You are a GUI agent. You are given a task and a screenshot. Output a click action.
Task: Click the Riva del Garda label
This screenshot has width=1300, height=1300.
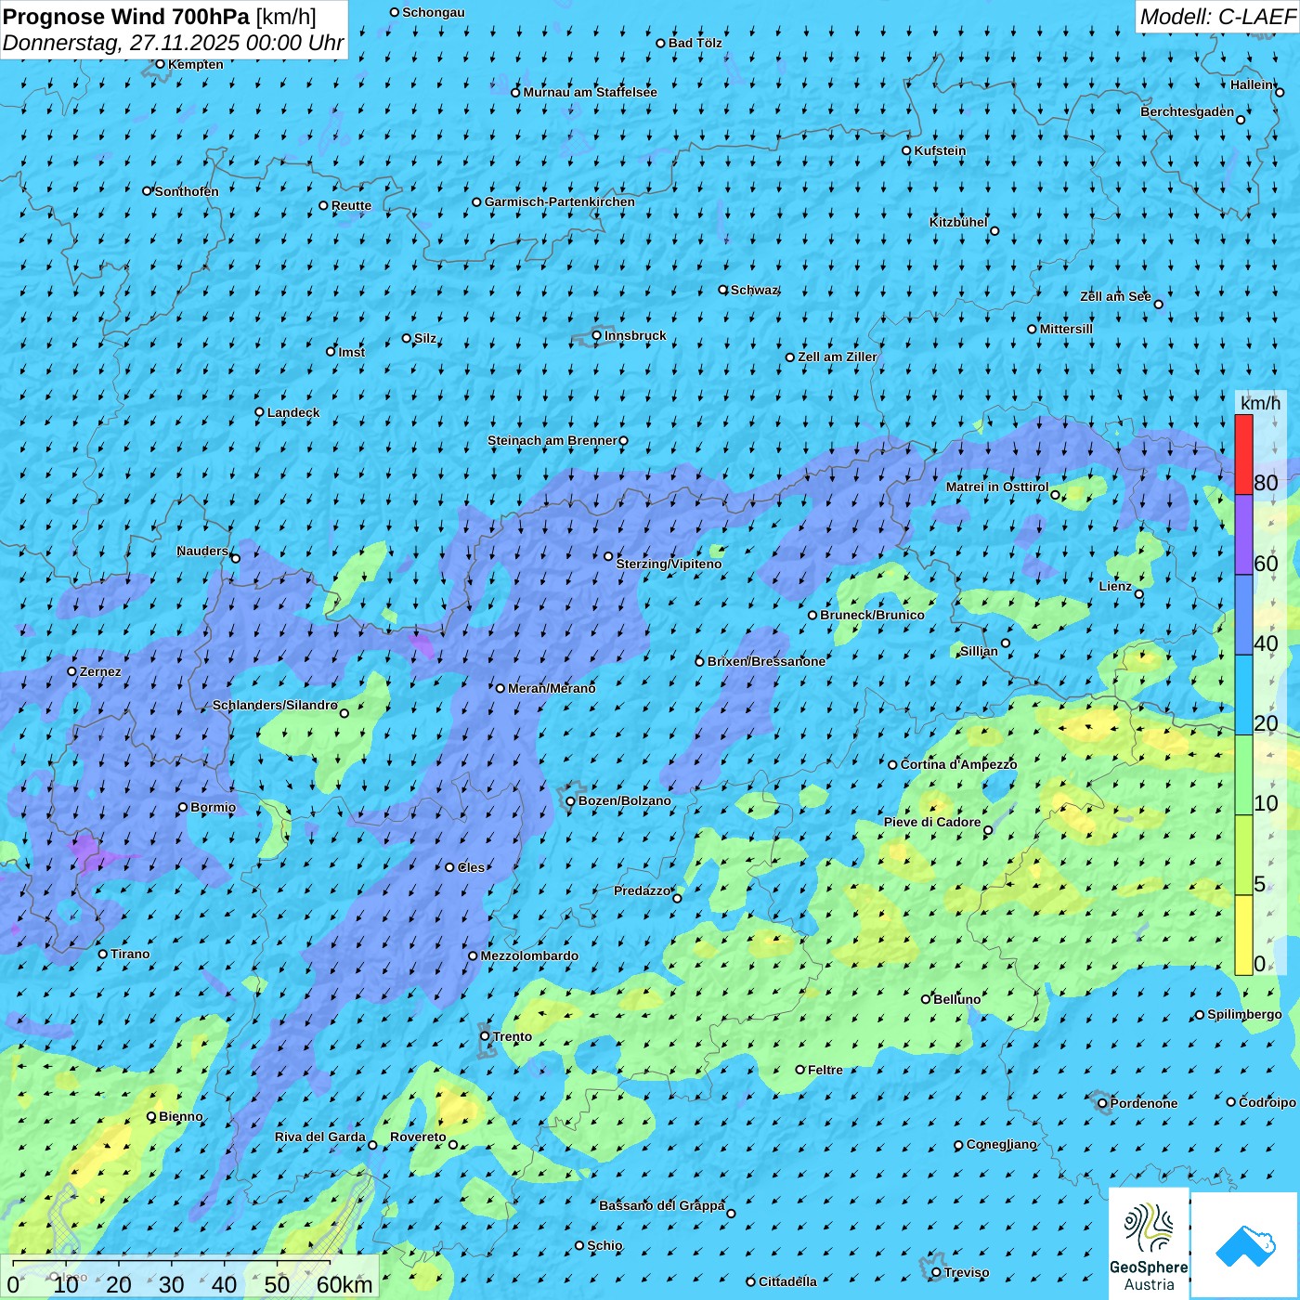(x=320, y=1137)
